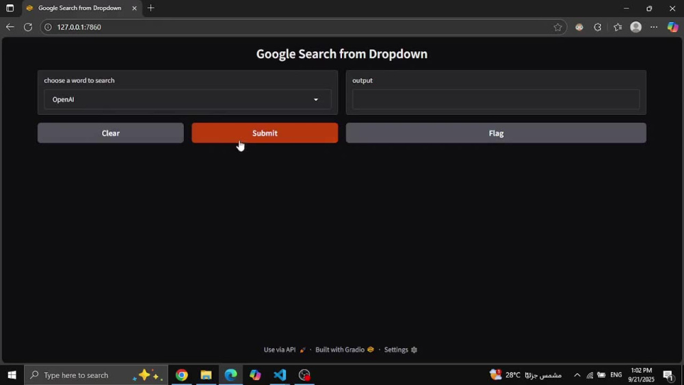The height and width of the screenshot is (385, 684).
Task: Click the Submit button
Action: [x=264, y=133]
